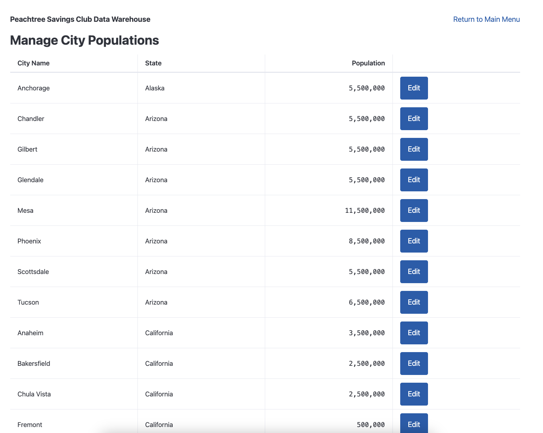
Task: Click Edit button for Anchorage
Action: 414,88
